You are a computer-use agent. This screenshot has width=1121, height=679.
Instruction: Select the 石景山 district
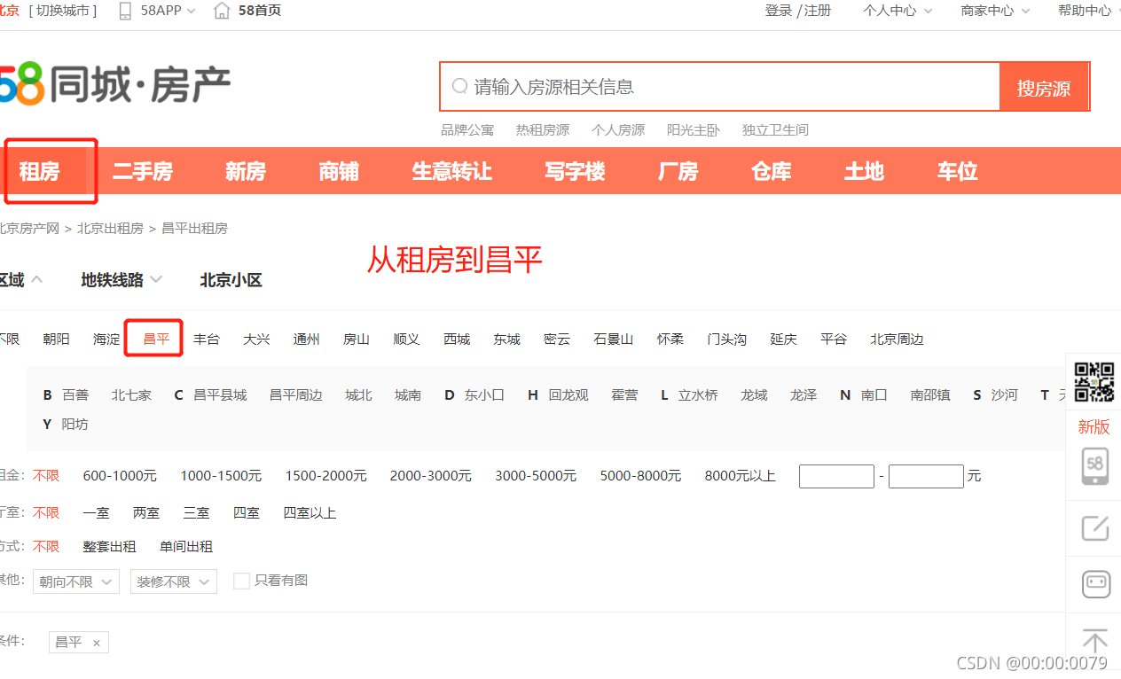[614, 339]
